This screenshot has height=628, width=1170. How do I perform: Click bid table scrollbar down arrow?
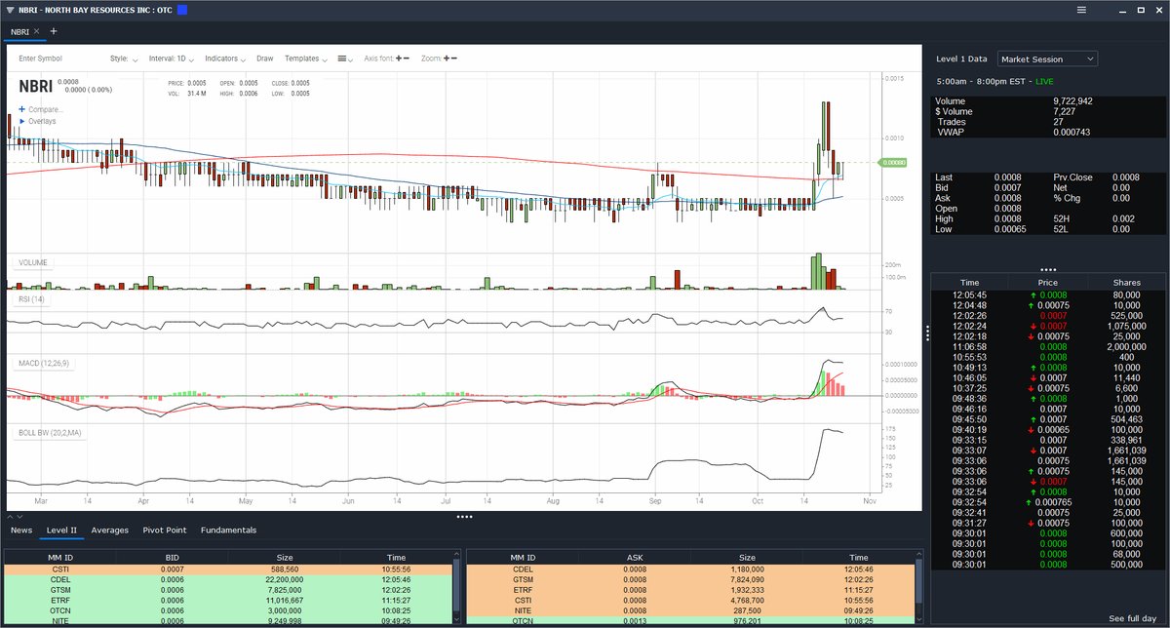coord(457,618)
